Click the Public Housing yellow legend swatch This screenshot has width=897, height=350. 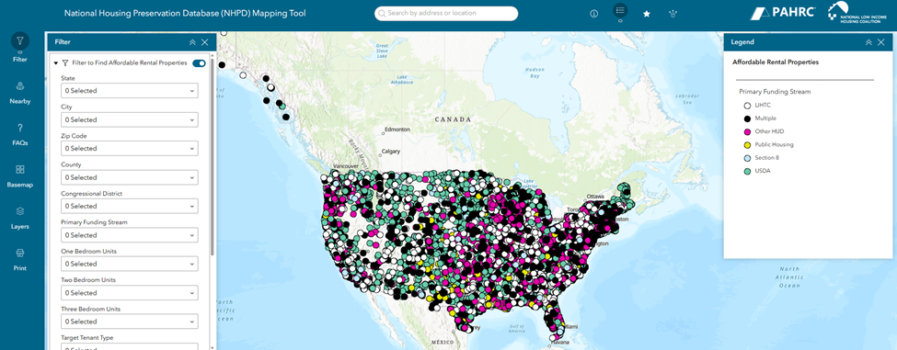tap(747, 145)
